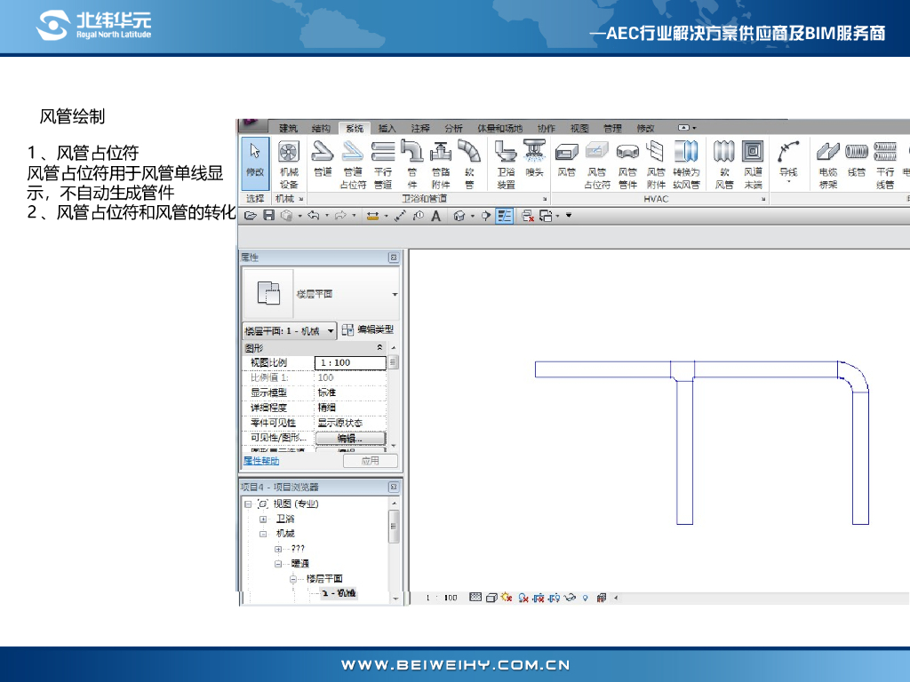The image size is (910, 682).
Task: Select the 电缆桥架 cable tray tool
Action: click(828, 161)
